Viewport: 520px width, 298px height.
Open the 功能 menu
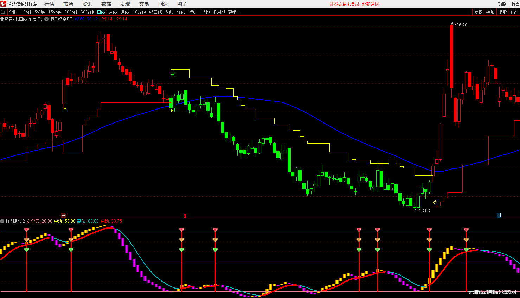502,4
